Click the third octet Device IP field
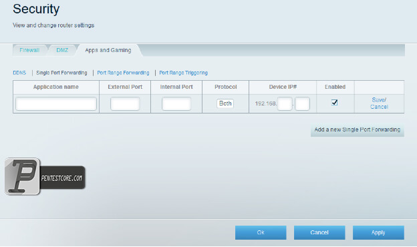417x247 pixels. pyautogui.click(x=285, y=103)
